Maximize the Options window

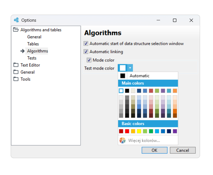coord(175,20)
